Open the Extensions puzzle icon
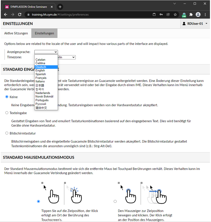This screenshot has width=211, height=222. (x=191, y=14)
